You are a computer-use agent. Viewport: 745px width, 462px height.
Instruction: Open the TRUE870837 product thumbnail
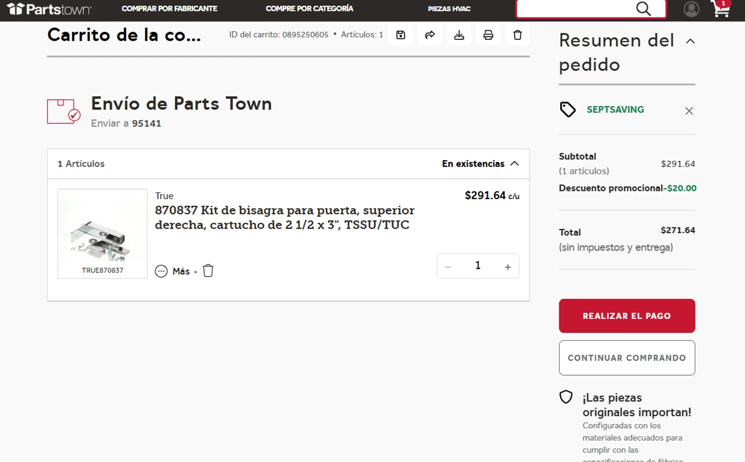tap(102, 233)
